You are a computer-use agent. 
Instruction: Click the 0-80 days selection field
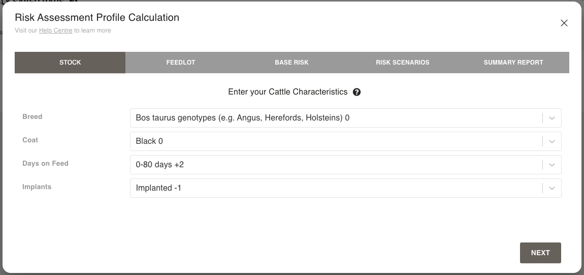click(x=335, y=165)
